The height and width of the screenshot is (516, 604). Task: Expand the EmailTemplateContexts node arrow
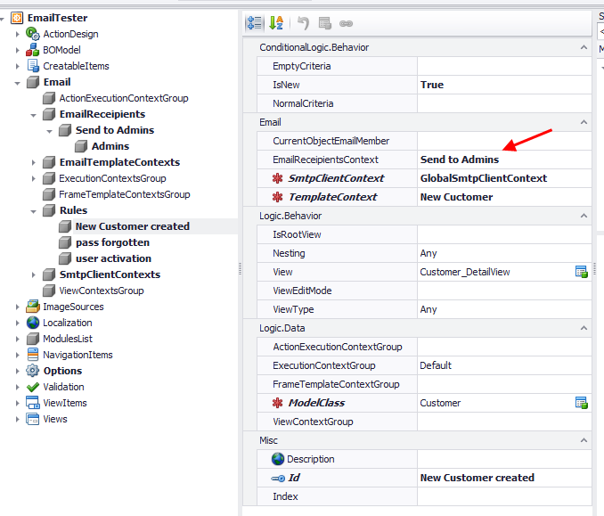click(34, 162)
